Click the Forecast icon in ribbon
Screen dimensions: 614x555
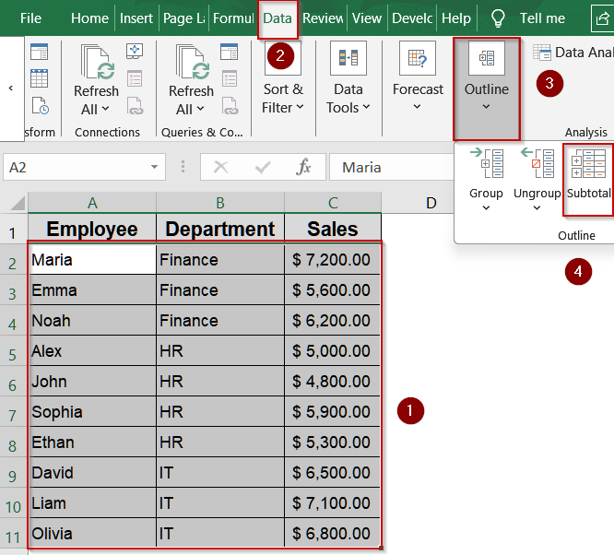click(418, 59)
